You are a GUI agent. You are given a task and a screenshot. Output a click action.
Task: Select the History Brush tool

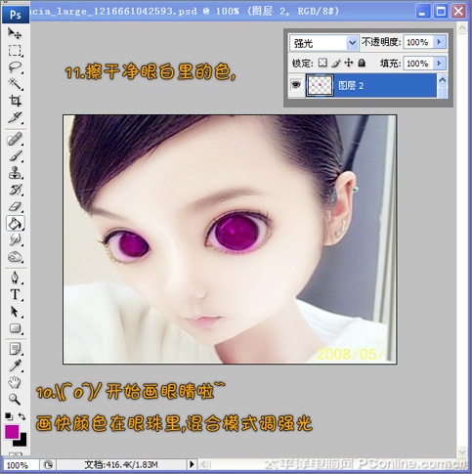coord(15,190)
